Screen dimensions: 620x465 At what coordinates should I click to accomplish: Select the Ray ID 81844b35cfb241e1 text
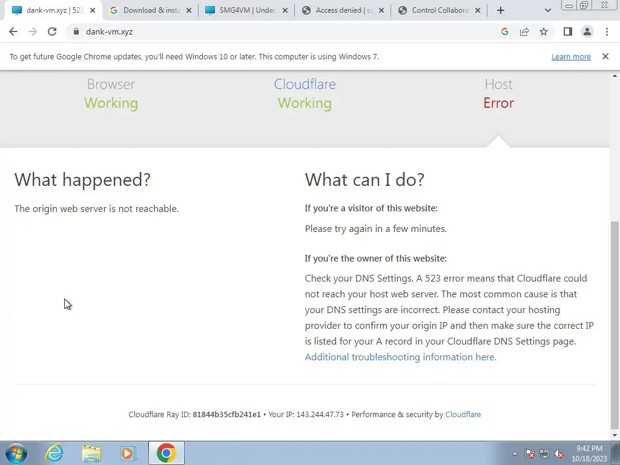[226, 414]
